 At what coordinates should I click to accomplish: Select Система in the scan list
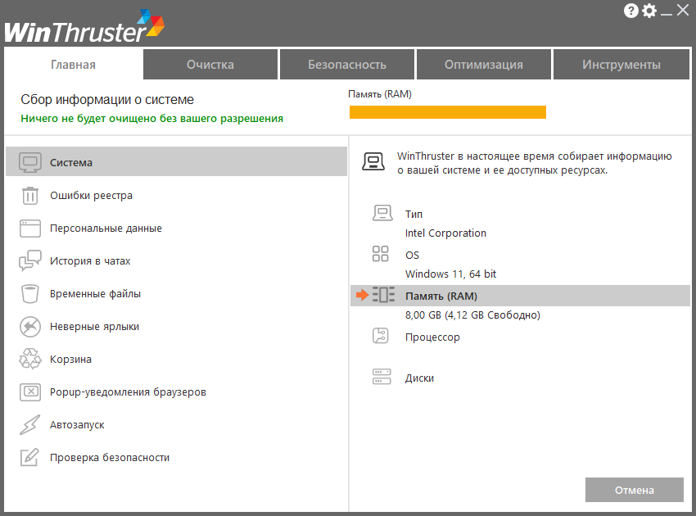(x=176, y=162)
